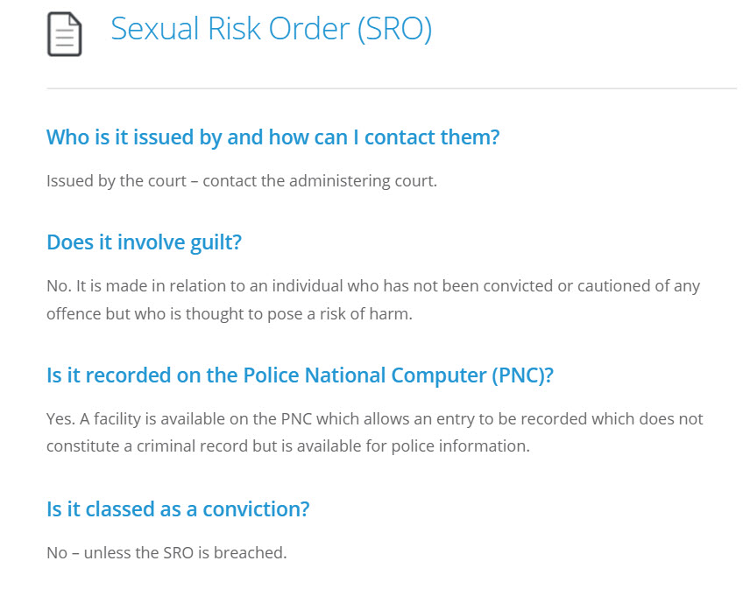Viewport: 743px width, 589px height.
Task: Click '(SRO)' in the page title
Action: tap(394, 29)
